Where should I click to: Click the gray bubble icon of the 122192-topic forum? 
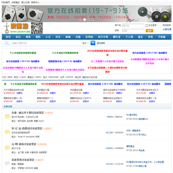click(7, 163)
